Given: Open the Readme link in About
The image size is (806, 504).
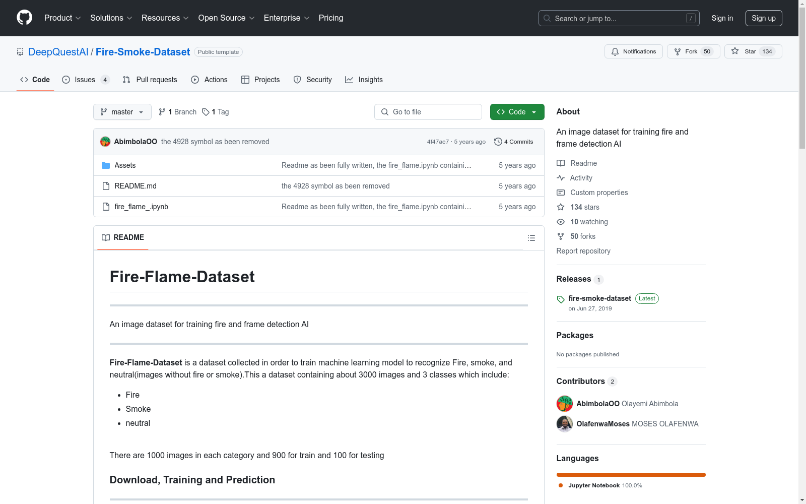Looking at the screenshot, I should 577,163.
